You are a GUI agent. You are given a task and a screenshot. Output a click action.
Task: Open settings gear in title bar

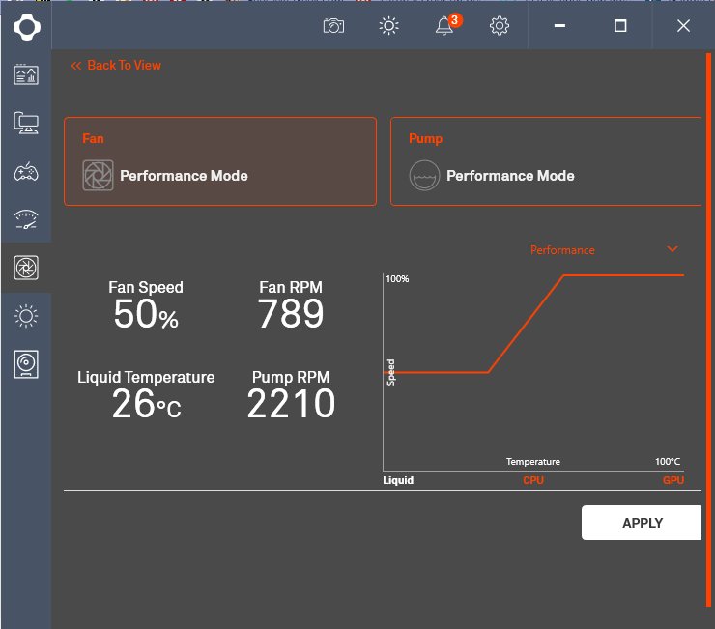point(500,26)
